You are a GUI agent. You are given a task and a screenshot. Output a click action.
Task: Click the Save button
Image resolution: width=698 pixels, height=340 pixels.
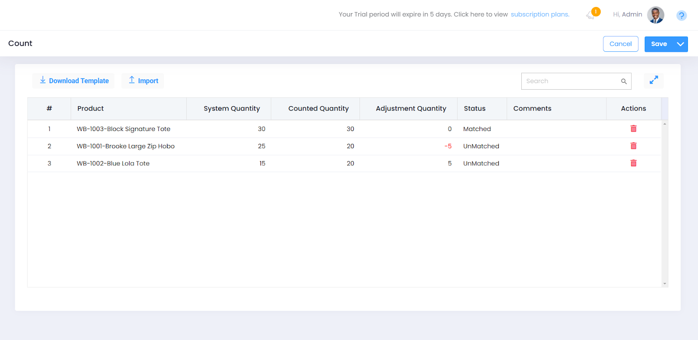tap(659, 44)
